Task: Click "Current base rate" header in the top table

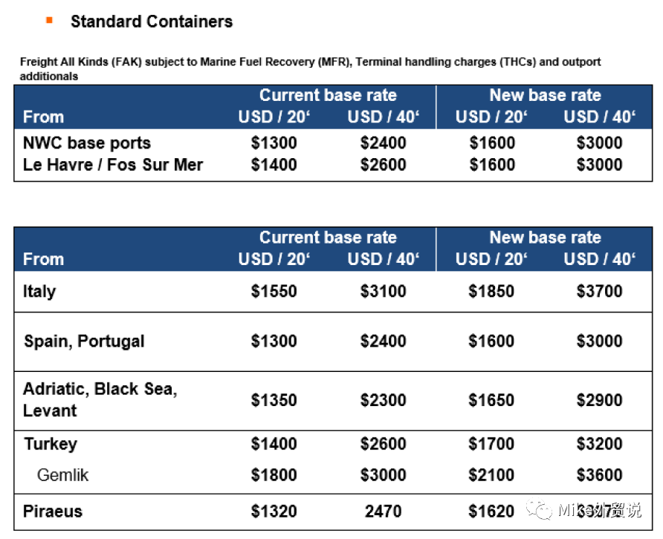Action: [328, 95]
